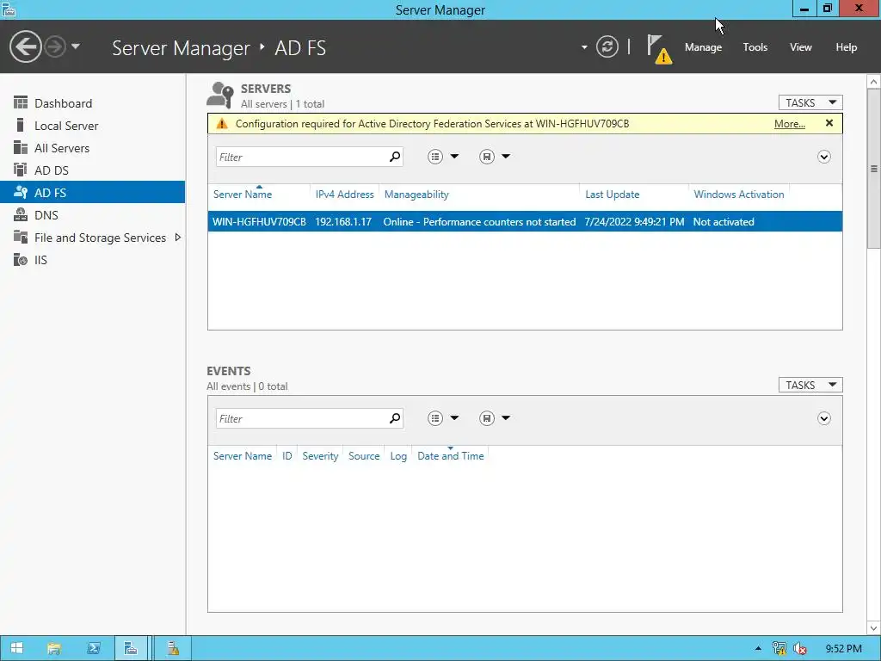Viewport: 881px width, 661px height.
Task: Sort Events by the Date and Time column
Action: point(450,456)
